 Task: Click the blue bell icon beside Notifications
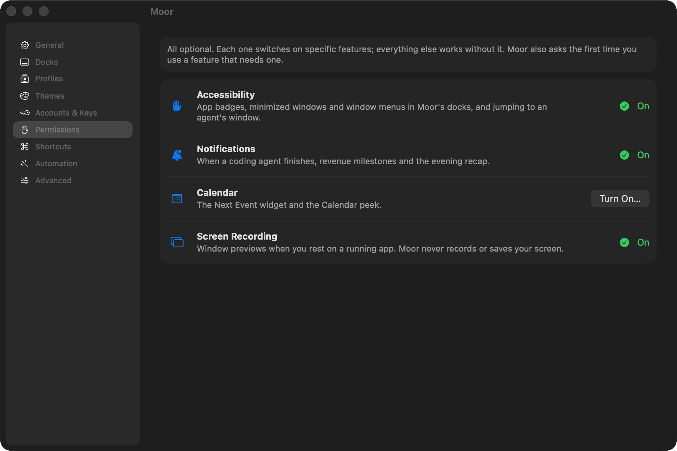(x=177, y=155)
